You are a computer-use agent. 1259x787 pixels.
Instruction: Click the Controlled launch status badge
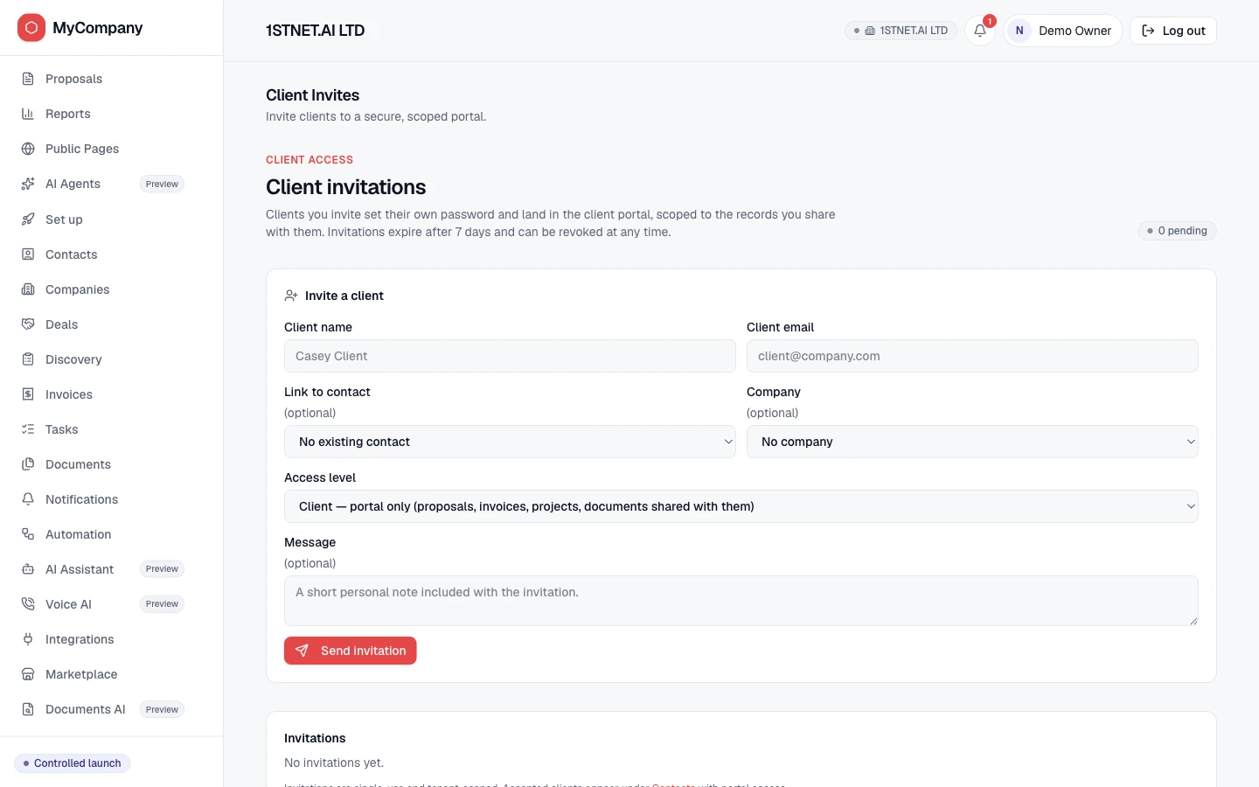(73, 763)
